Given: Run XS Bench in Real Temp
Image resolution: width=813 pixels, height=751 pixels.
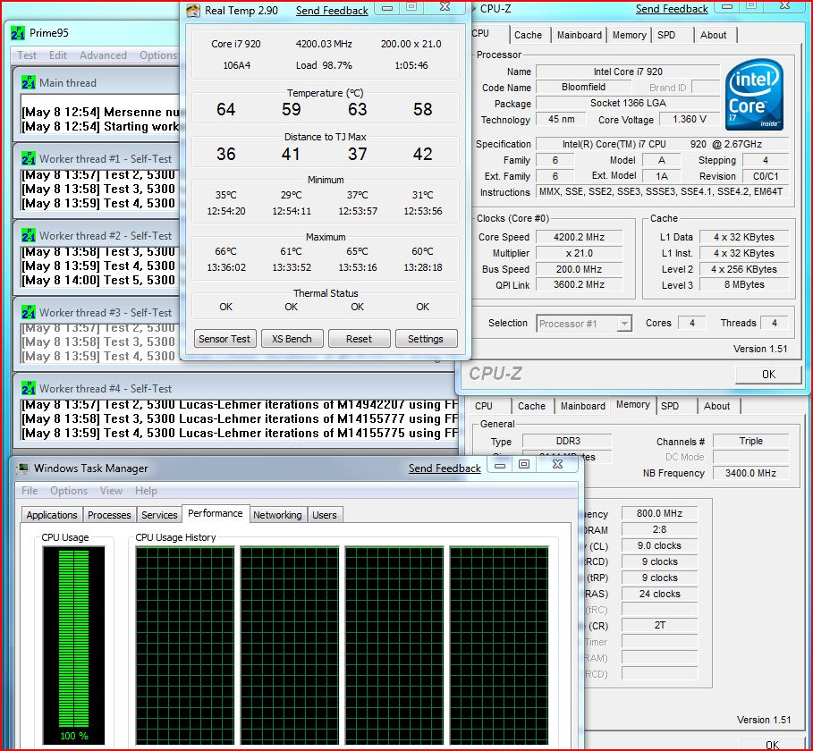Looking at the screenshot, I should point(292,339).
